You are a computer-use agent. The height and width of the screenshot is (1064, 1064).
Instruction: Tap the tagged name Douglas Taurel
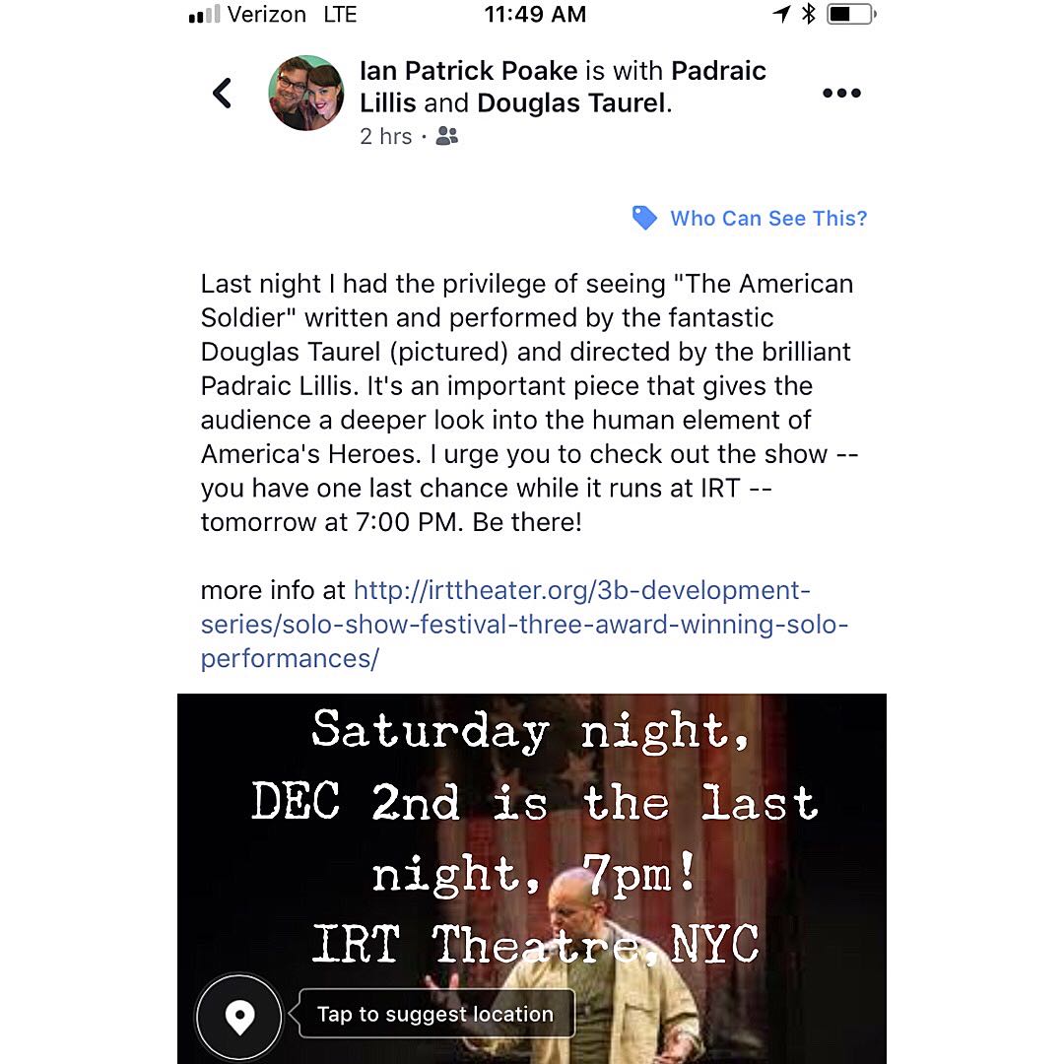pyautogui.click(x=571, y=103)
